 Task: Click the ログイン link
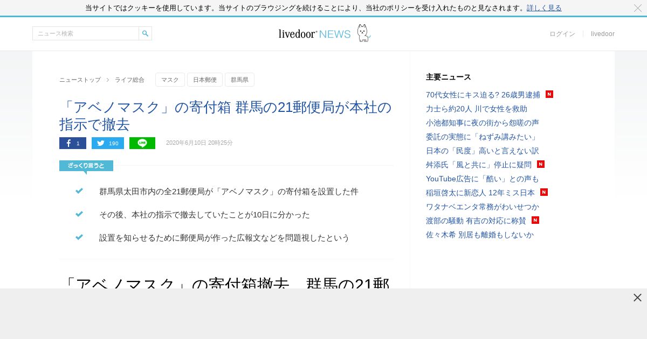click(562, 34)
